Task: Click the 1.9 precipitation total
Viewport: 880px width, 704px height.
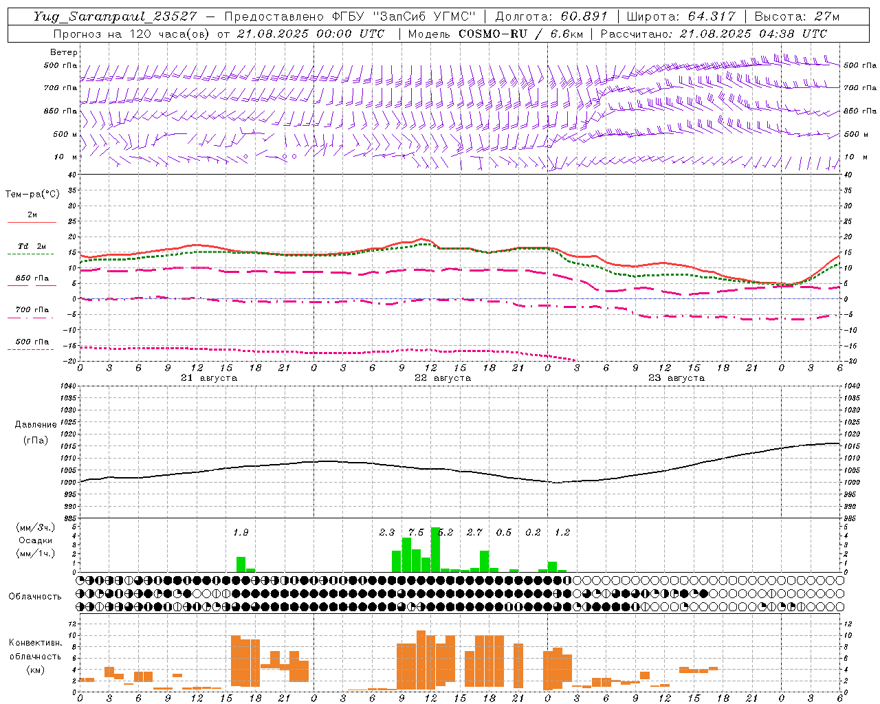Action: coord(241,532)
